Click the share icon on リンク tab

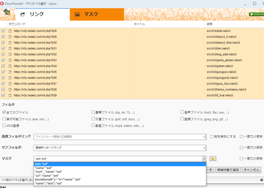pyautogui.click(x=23, y=14)
